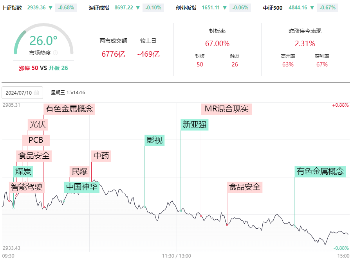Click the 上证指数 -0.68% change badge
This screenshot has width=352, height=265.
(x=66, y=8)
